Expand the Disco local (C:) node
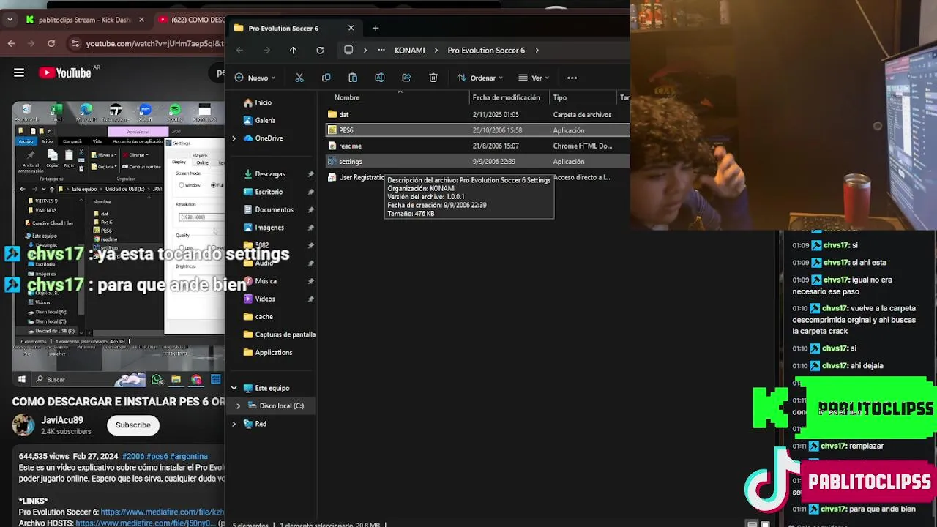This screenshot has height=527, width=937. pos(238,405)
